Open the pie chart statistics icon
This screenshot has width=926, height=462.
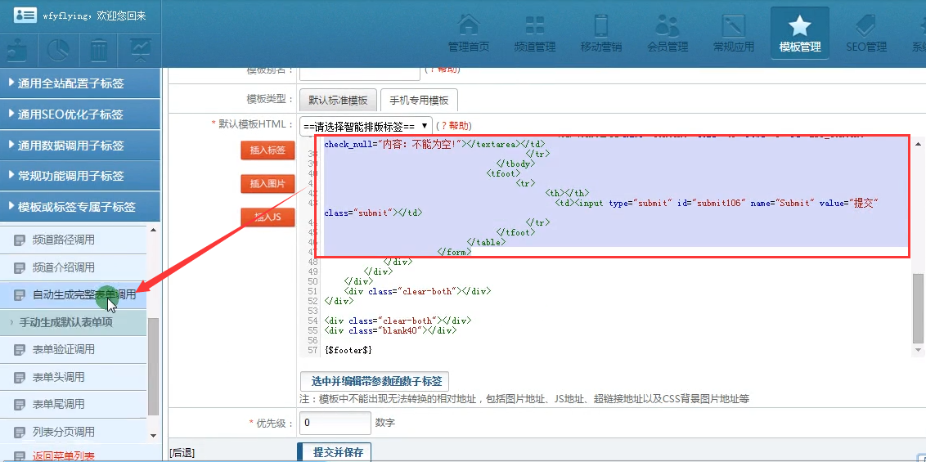coord(58,51)
